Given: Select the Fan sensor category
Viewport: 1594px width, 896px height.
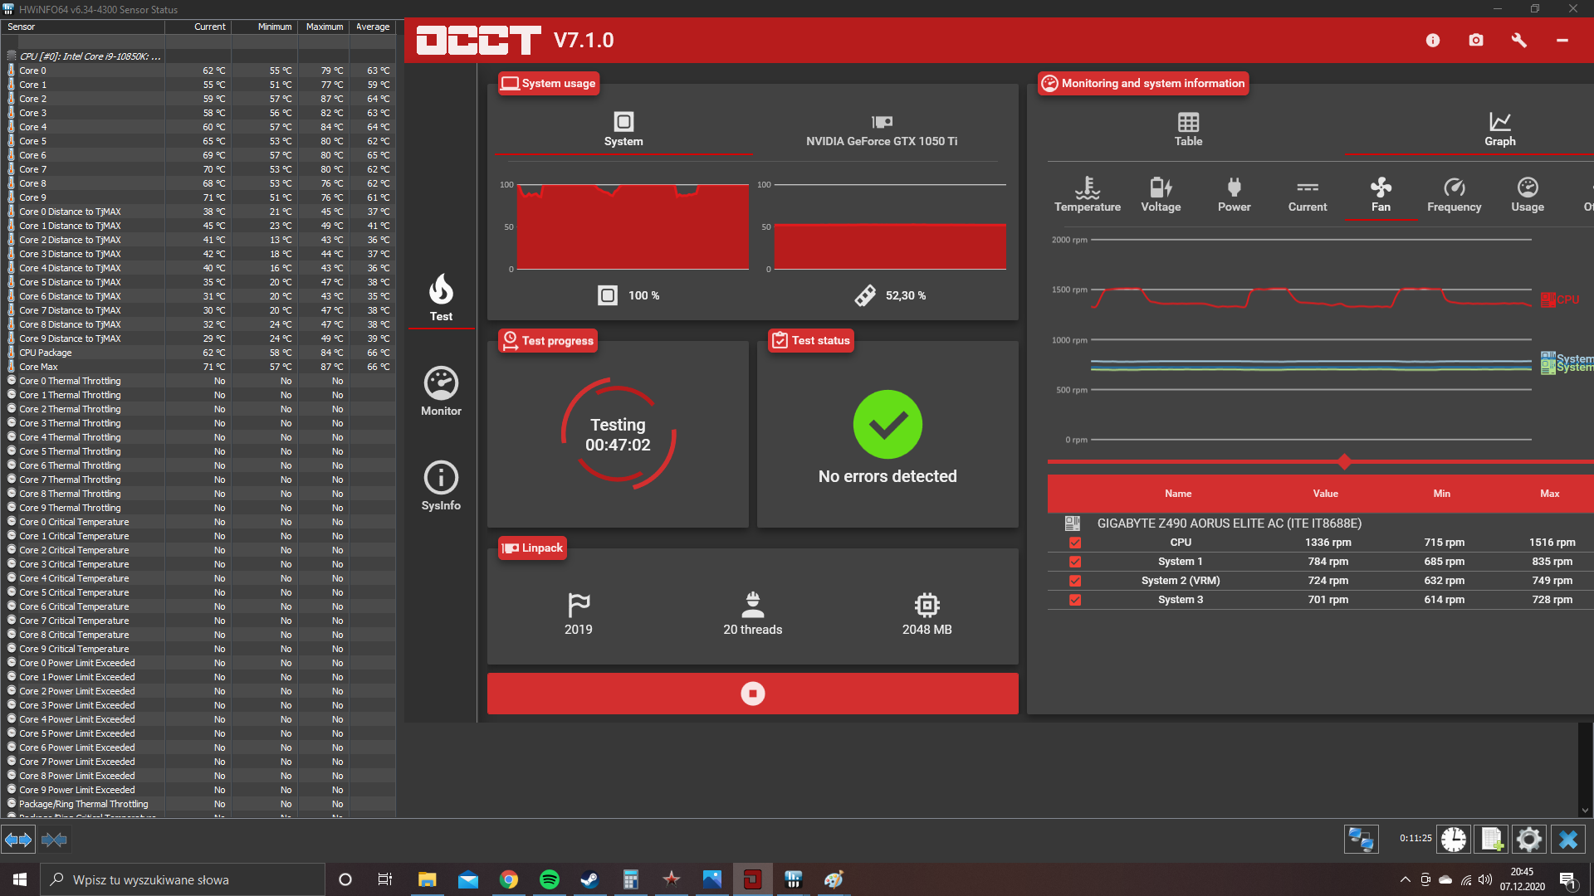Looking at the screenshot, I should click(x=1381, y=195).
